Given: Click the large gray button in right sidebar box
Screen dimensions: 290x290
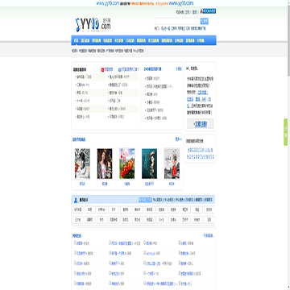Looking at the screenshot, I should pyautogui.click(x=201, y=124).
